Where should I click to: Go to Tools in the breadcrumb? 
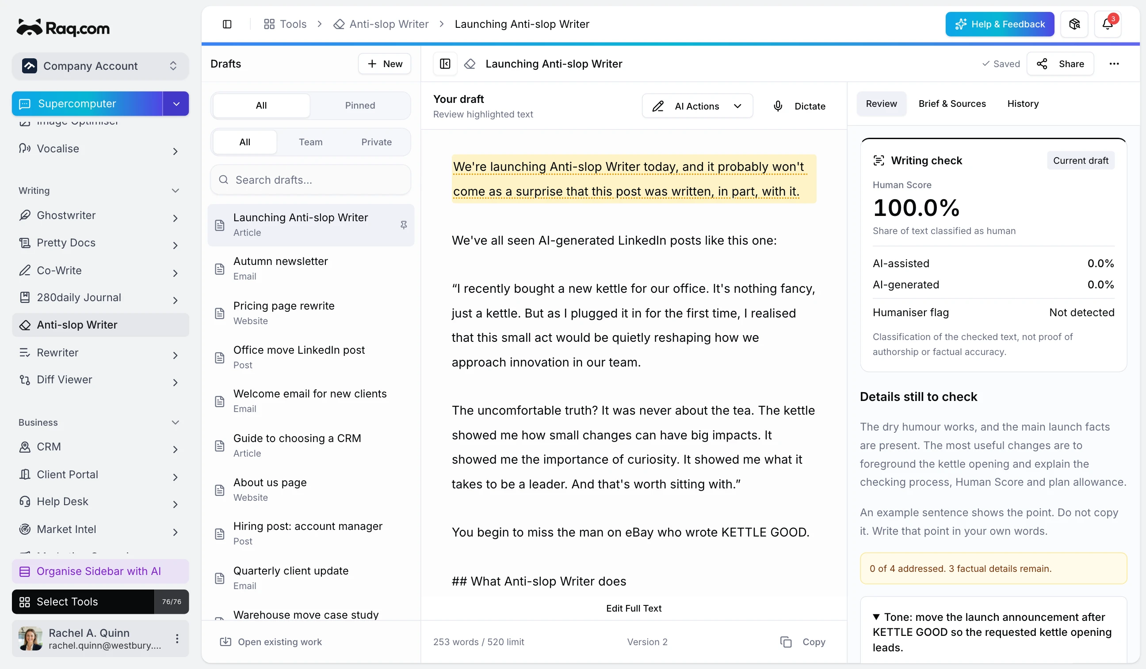pos(285,24)
